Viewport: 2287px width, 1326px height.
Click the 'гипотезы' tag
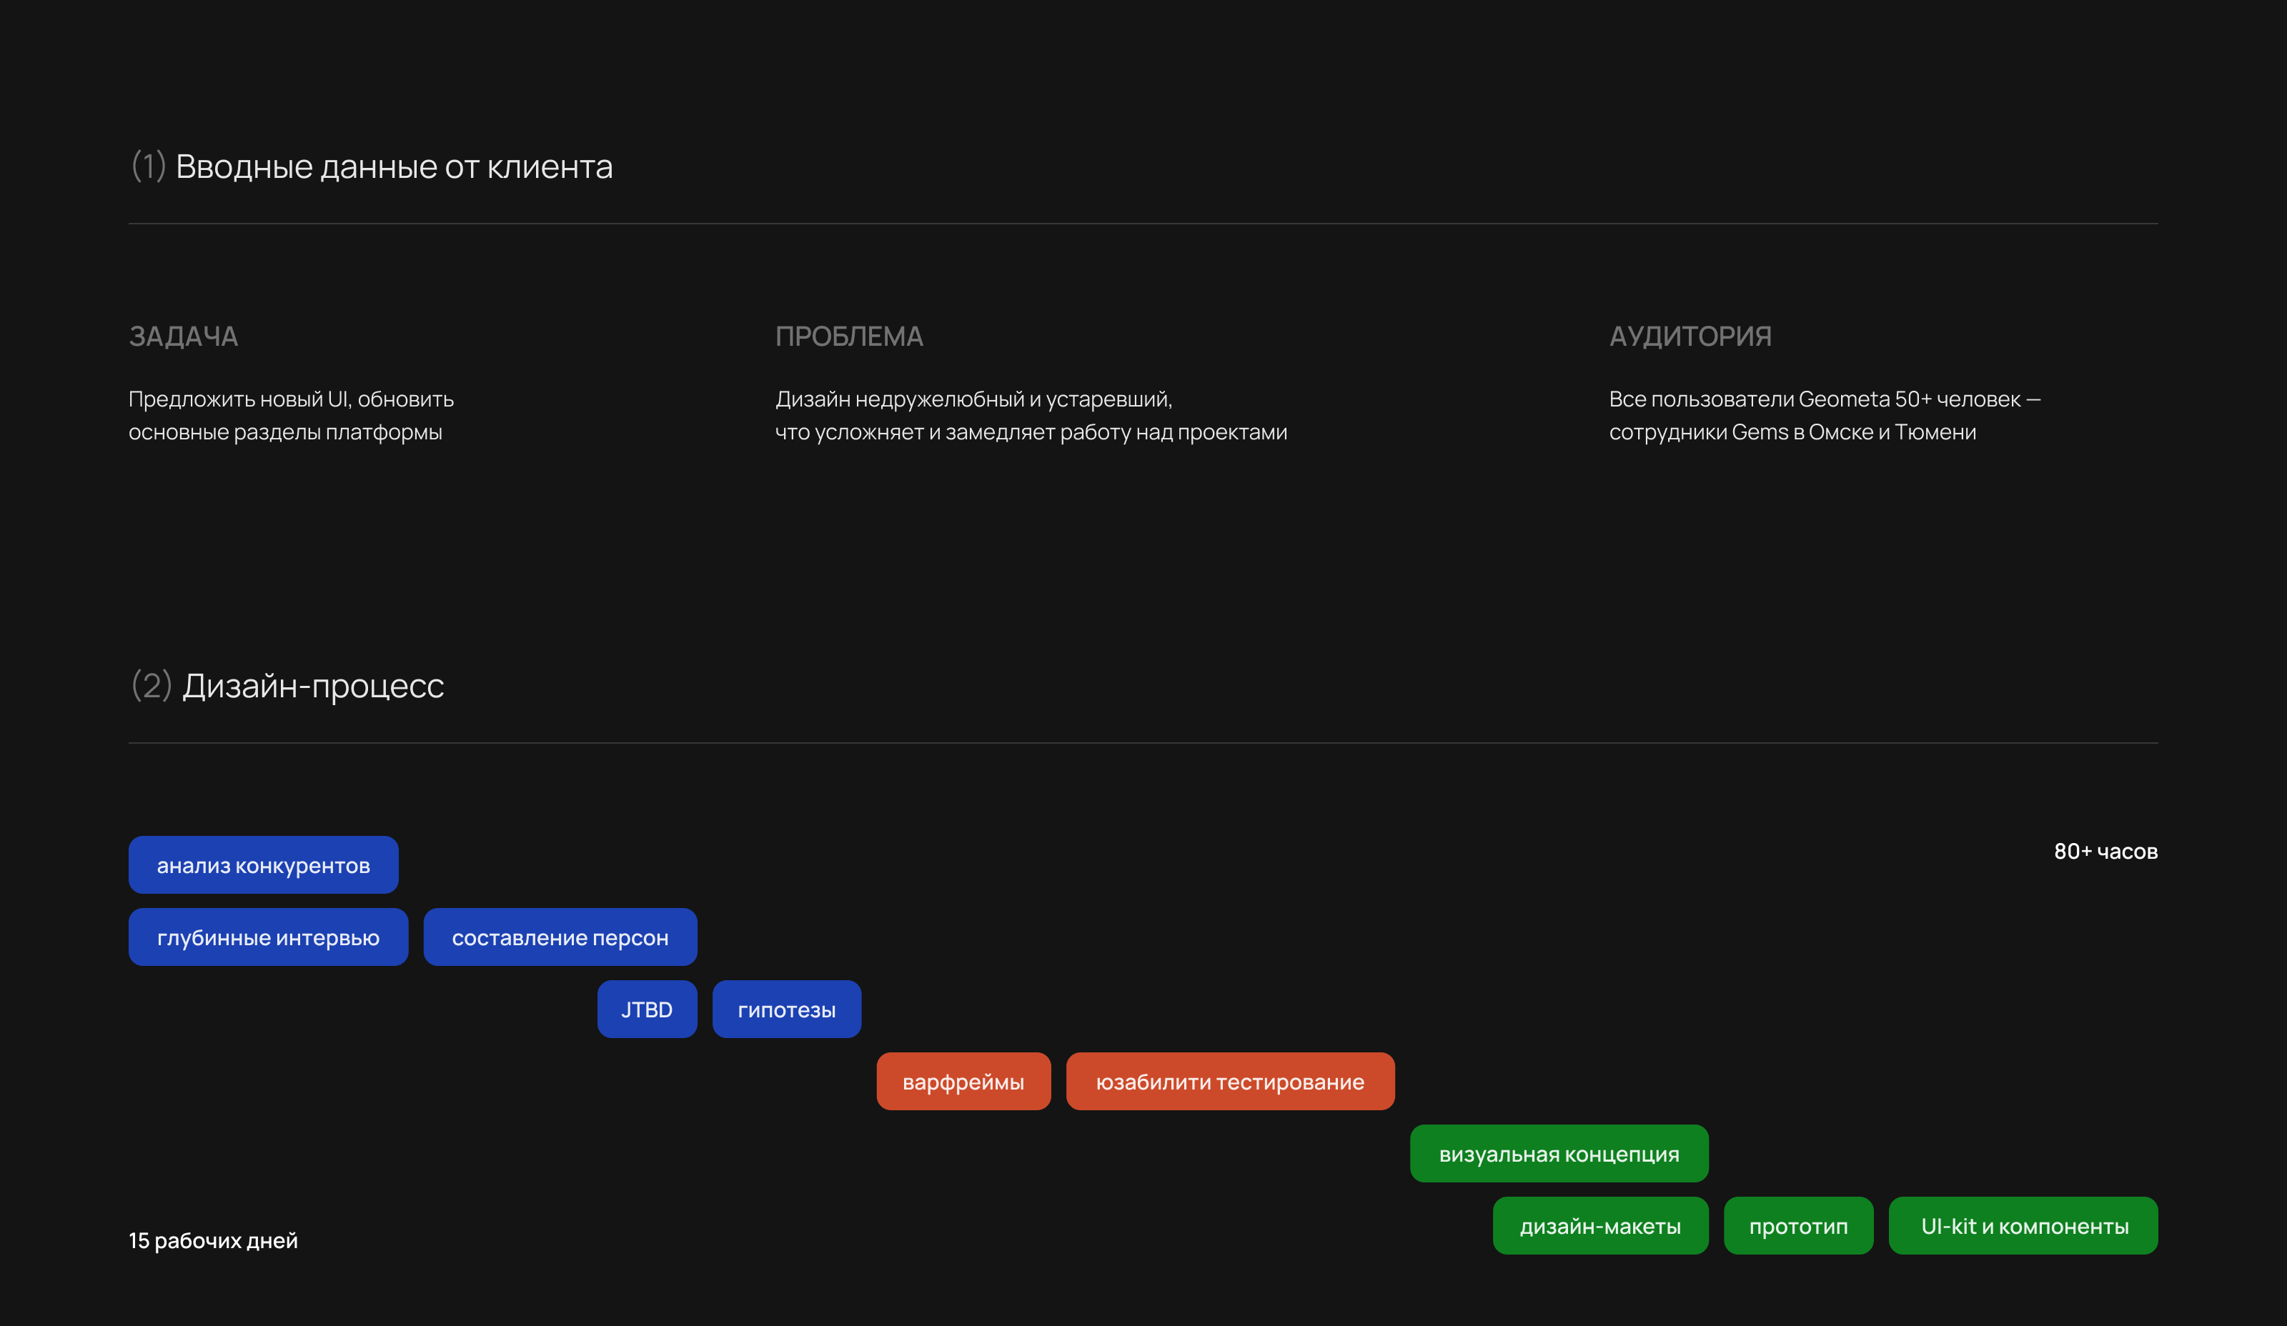pyautogui.click(x=786, y=1009)
